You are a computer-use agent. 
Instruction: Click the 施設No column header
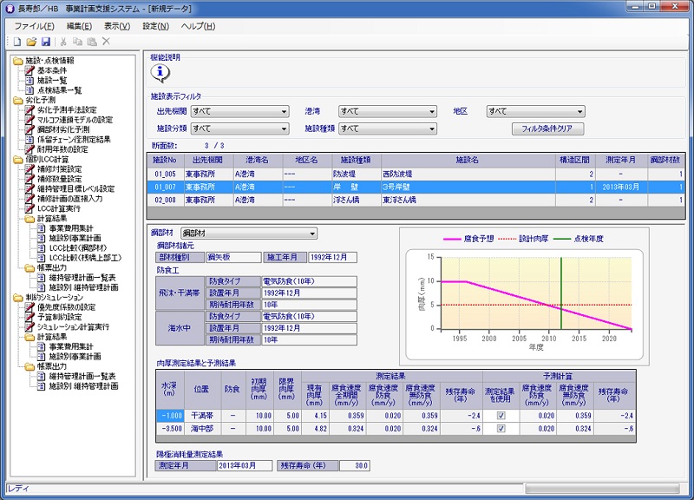point(165,161)
